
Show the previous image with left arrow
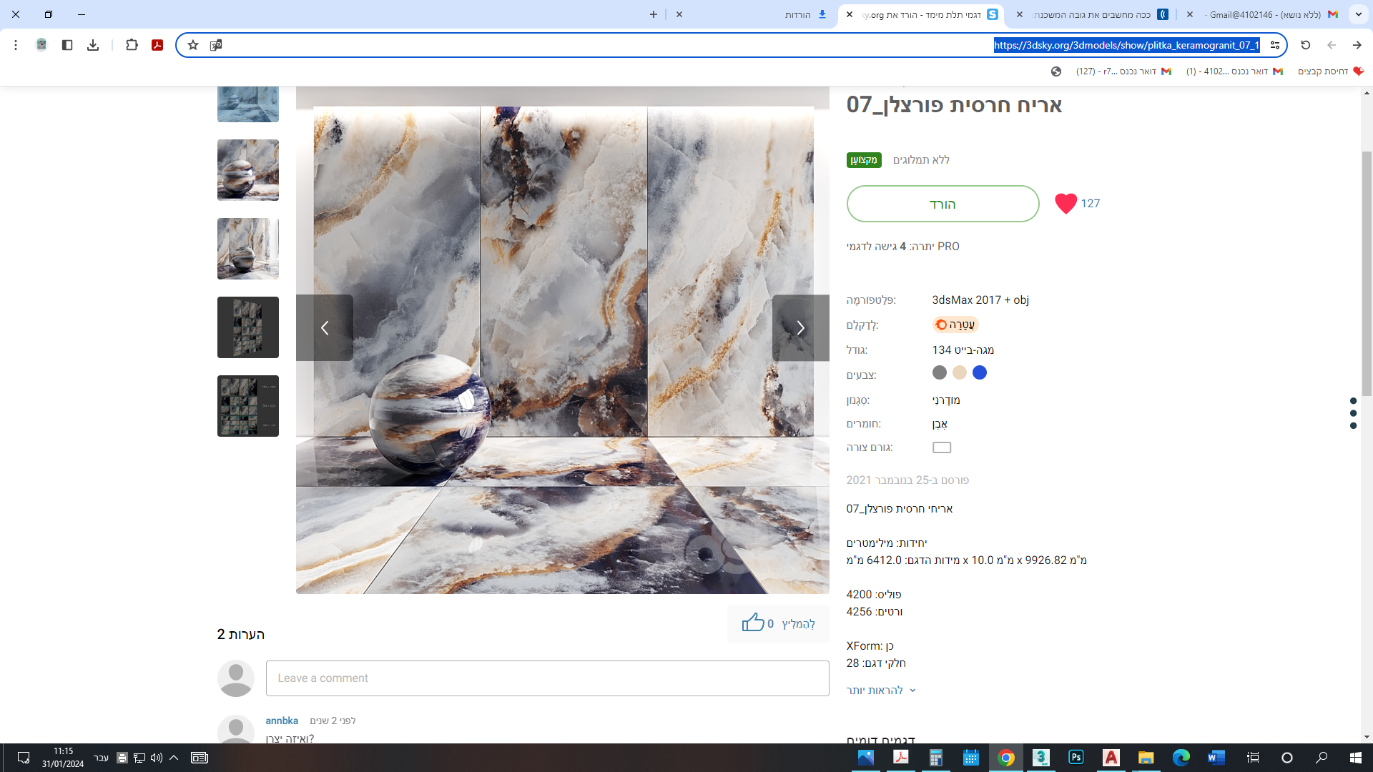click(325, 328)
